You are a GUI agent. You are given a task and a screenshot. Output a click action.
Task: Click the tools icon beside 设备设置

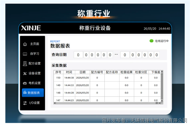click(25, 73)
